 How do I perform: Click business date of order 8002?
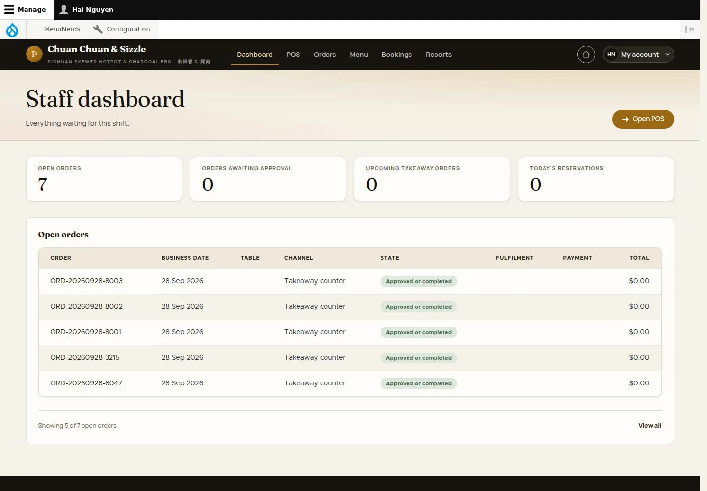(183, 306)
